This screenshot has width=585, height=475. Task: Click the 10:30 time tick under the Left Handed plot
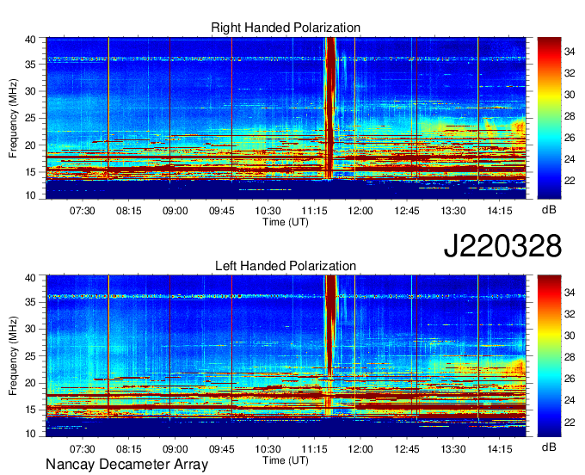click(268, 448)
